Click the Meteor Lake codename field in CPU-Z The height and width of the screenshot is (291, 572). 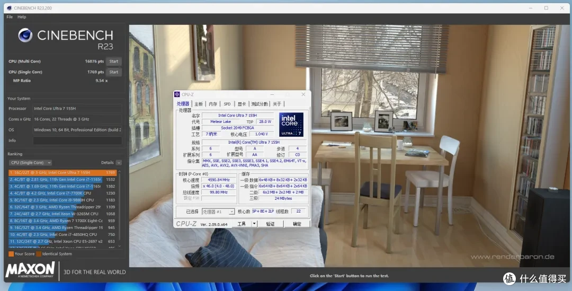(221, 121)
